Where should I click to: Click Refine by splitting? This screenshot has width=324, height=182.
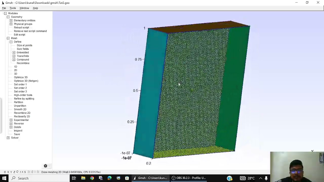point(24,99)
